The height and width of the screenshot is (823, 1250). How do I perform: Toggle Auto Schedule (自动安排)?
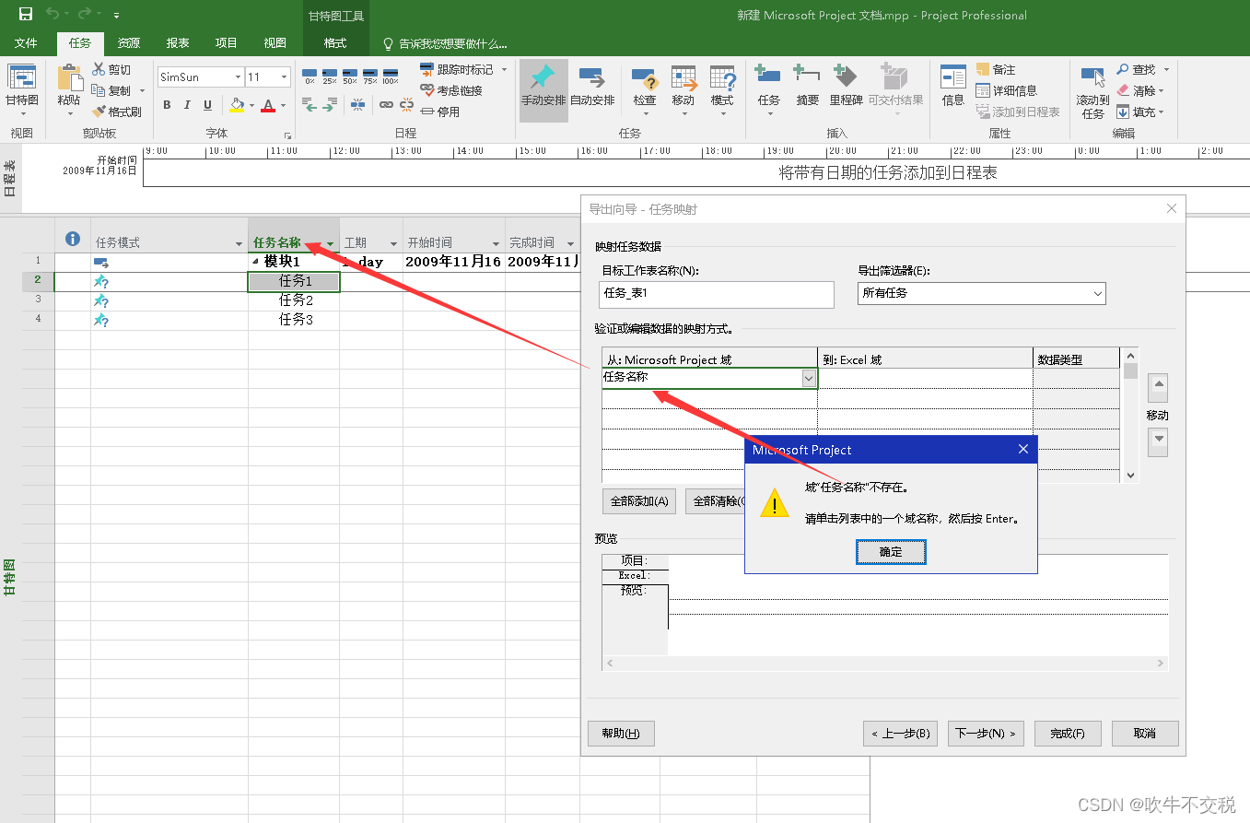click(592, 87)
